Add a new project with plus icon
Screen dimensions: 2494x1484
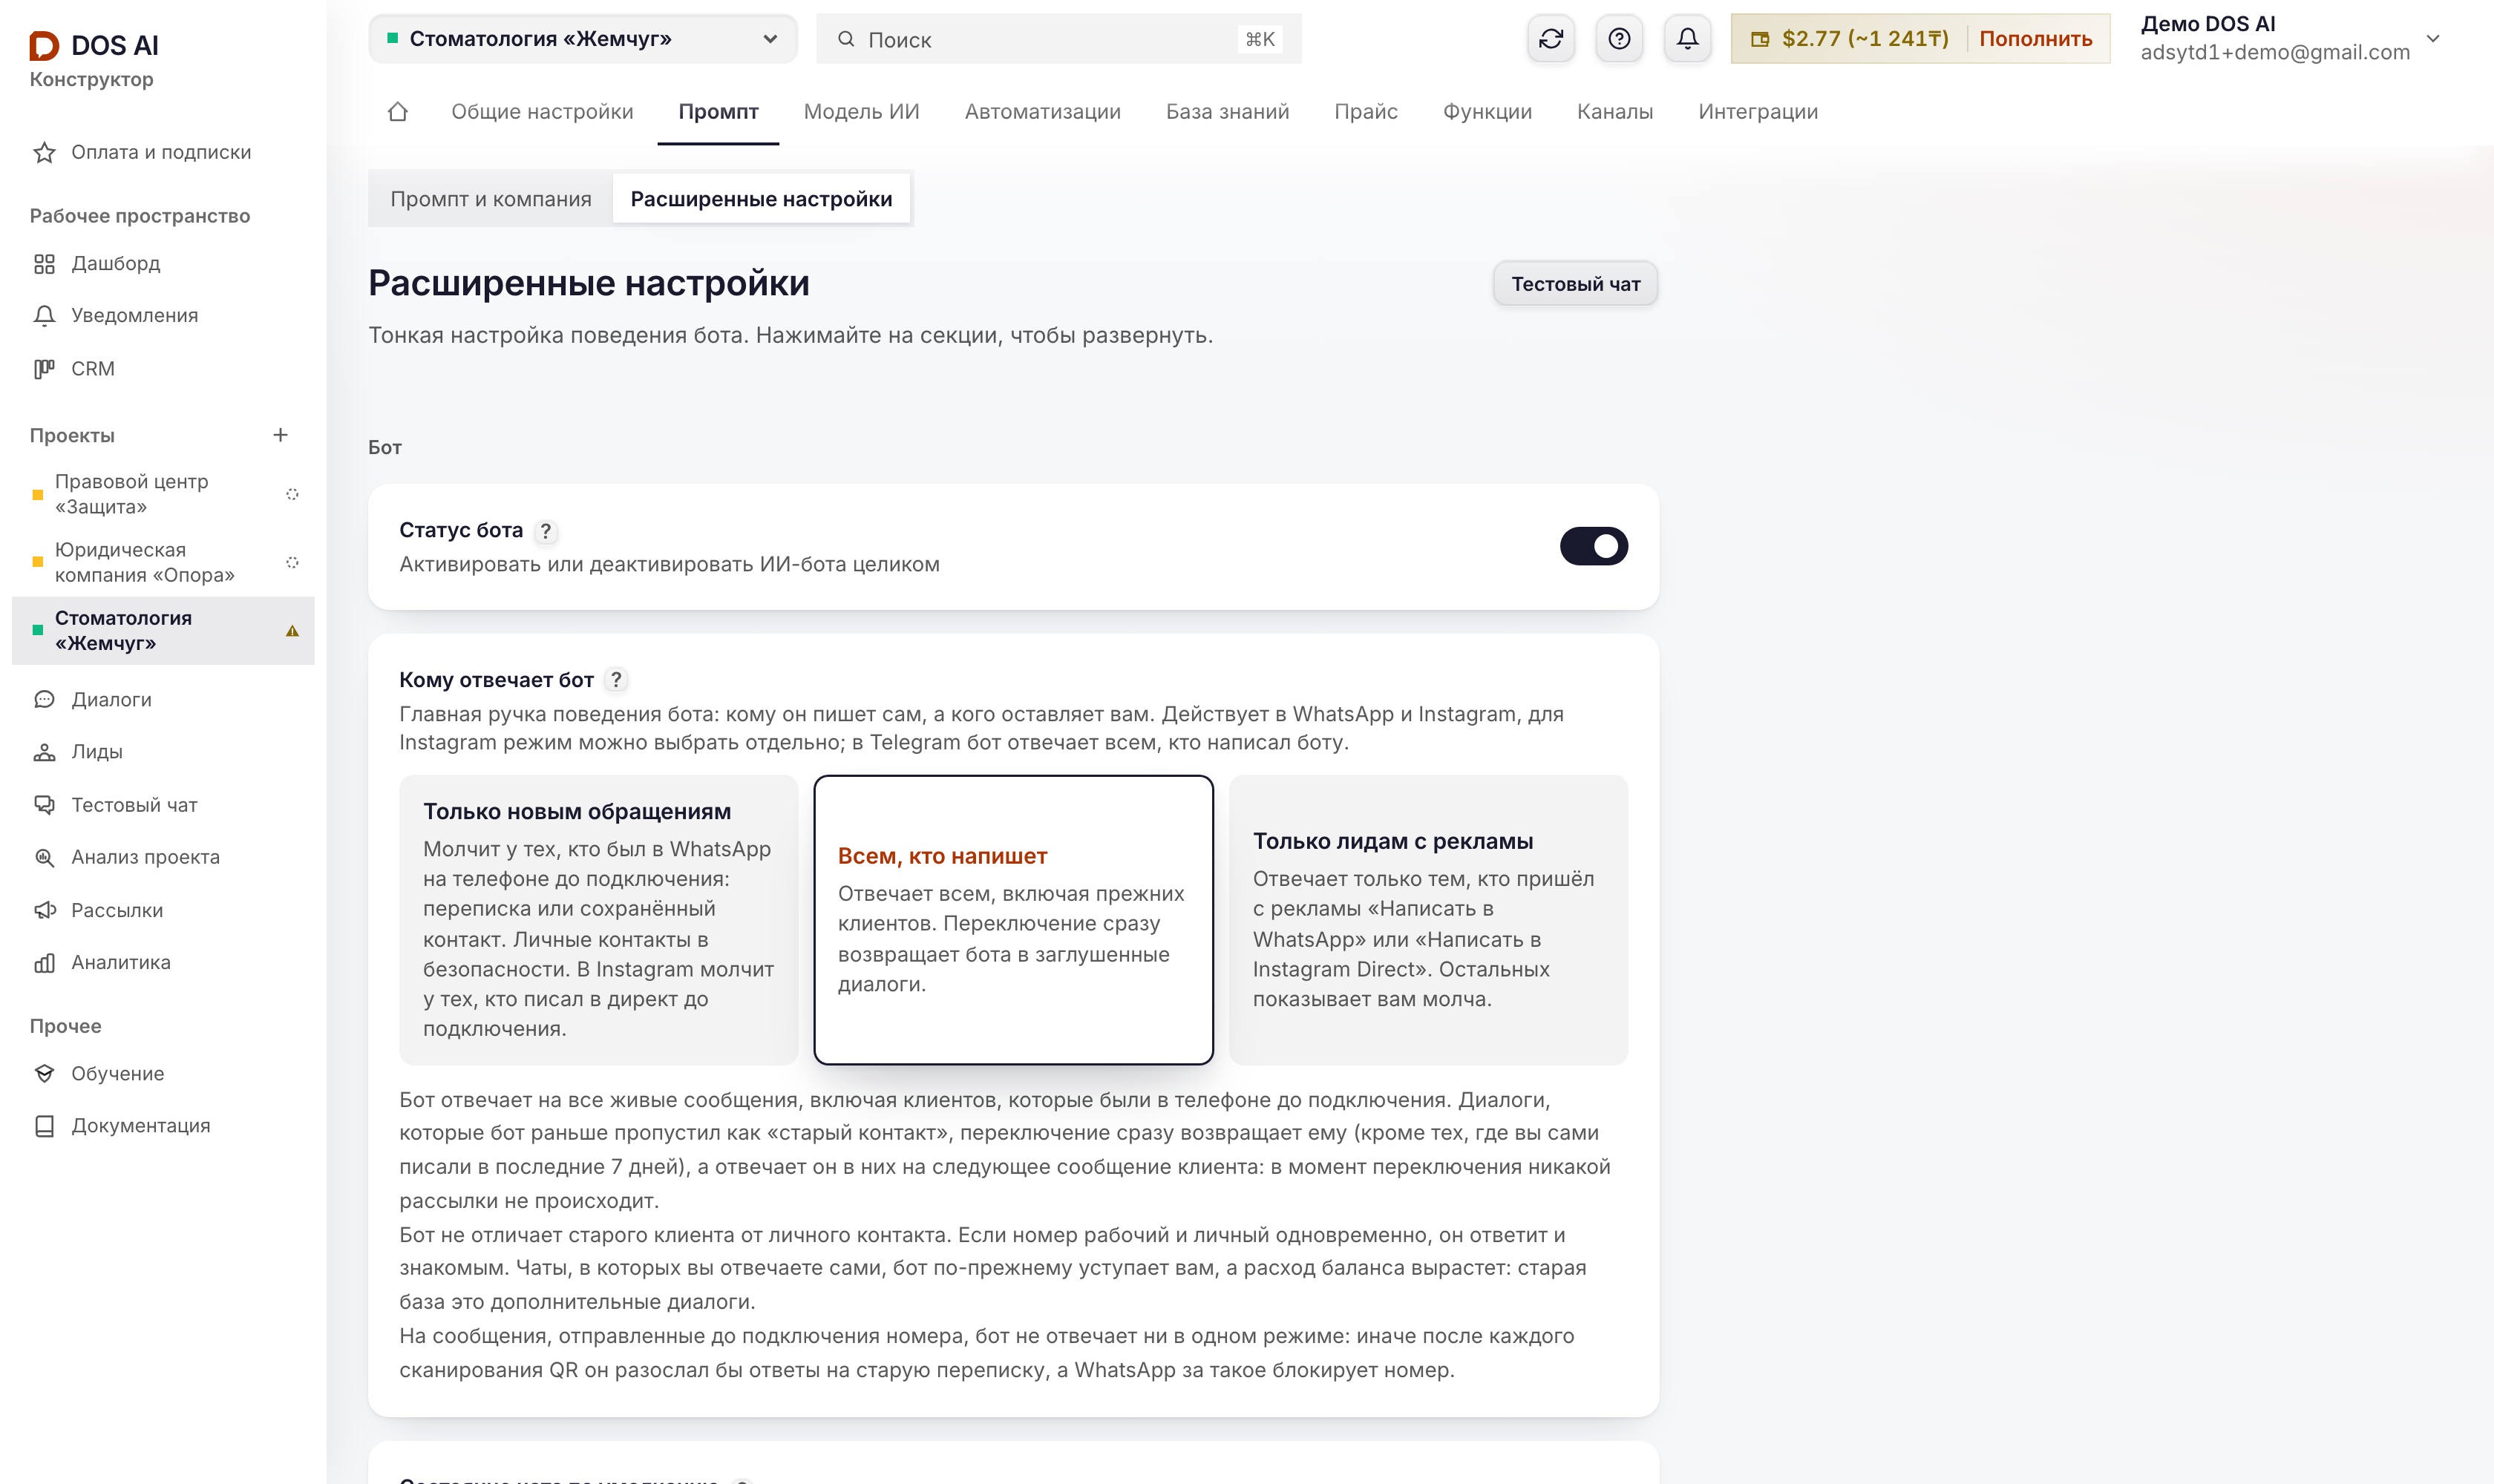click(x=280, y=435)
